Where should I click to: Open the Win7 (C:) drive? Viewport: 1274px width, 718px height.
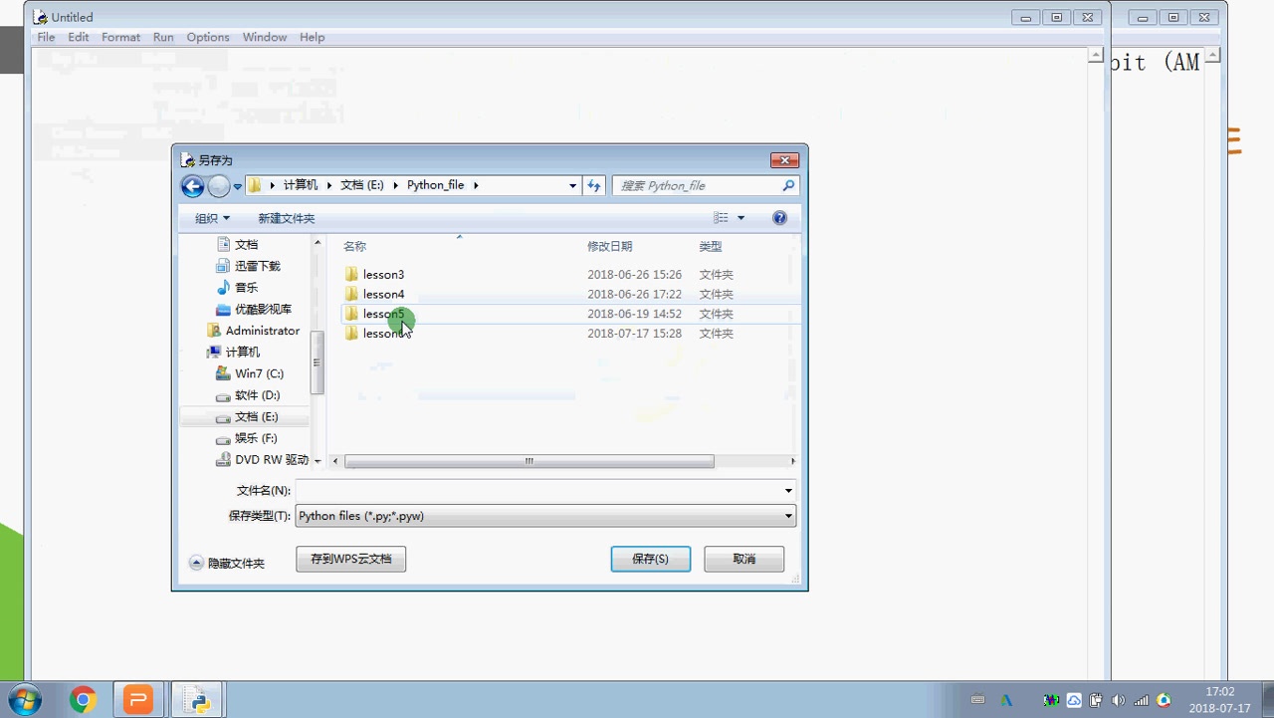[259, 373]
